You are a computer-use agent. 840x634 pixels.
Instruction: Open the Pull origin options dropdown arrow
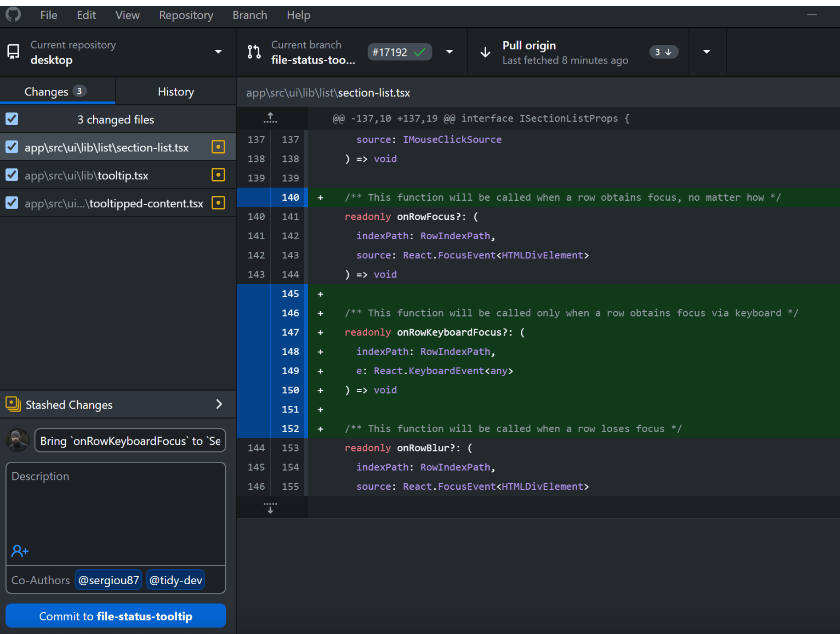tap(707, 52)
